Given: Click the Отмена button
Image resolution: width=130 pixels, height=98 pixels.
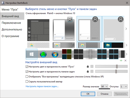Looking at the screenshot, I should coord(104,94).
